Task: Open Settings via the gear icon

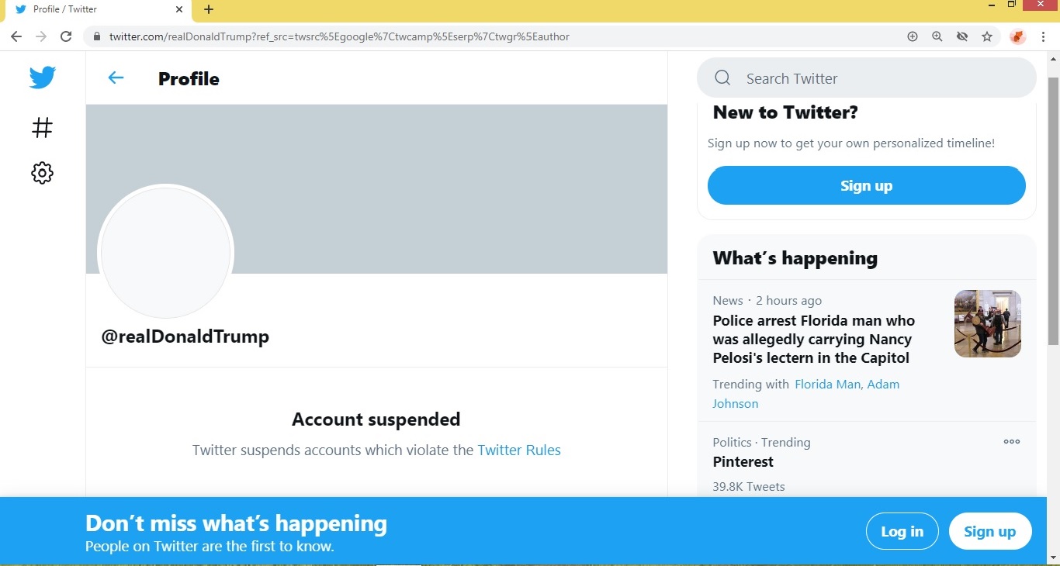Action: point(42,173)
